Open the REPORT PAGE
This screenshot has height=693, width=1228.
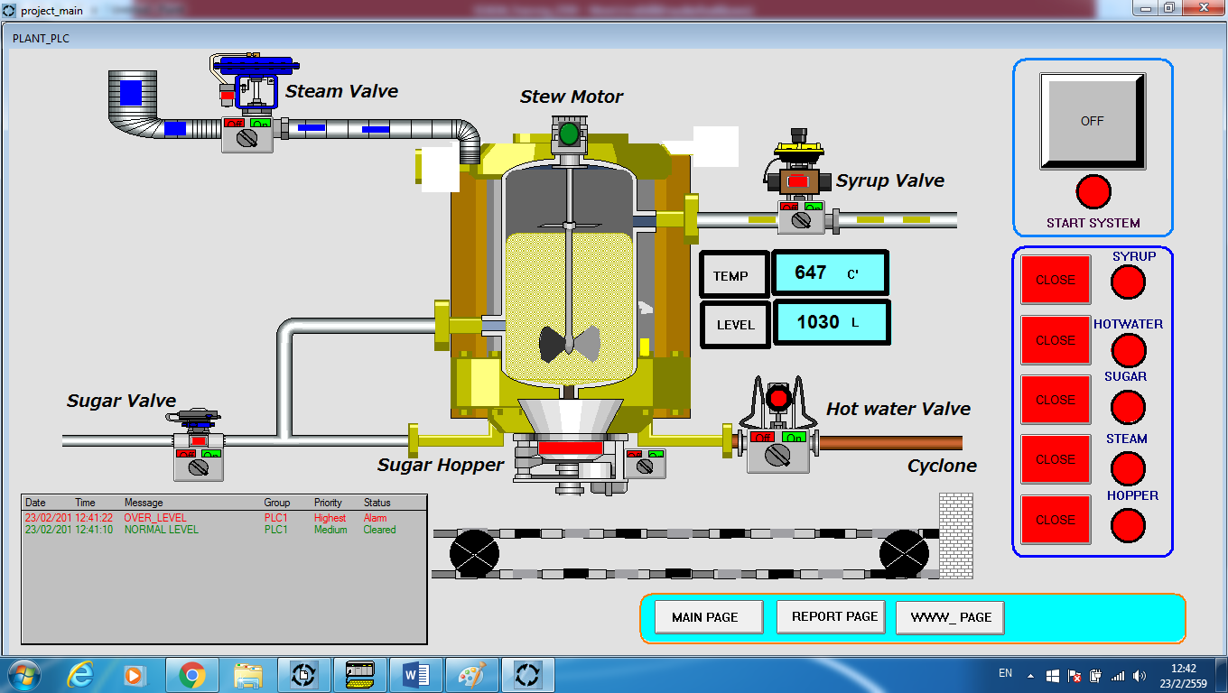point(831,616)
